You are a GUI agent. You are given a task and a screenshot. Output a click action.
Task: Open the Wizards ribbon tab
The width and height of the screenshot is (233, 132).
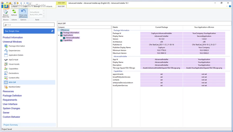[49, 7]
